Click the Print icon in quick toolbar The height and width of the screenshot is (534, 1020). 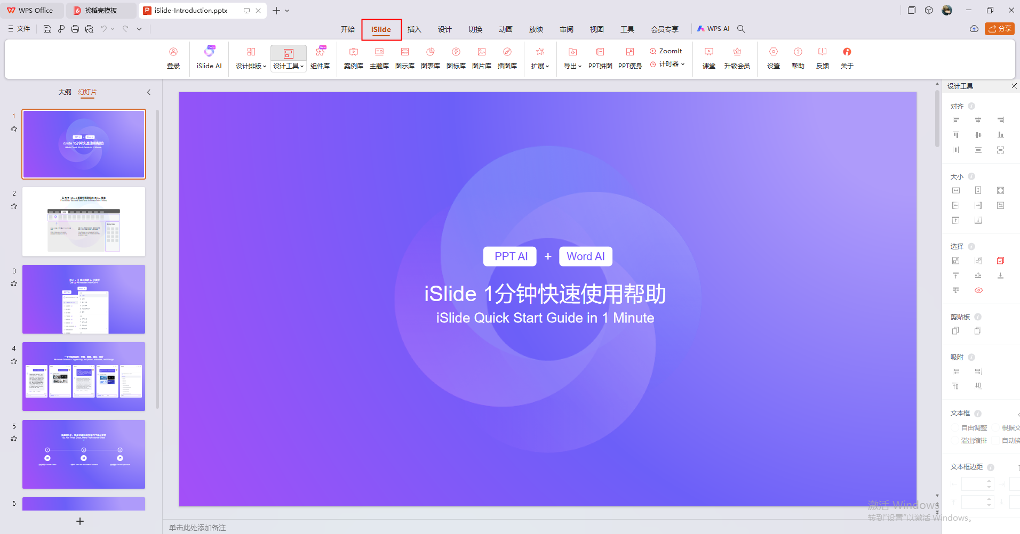tap(75, 29)
